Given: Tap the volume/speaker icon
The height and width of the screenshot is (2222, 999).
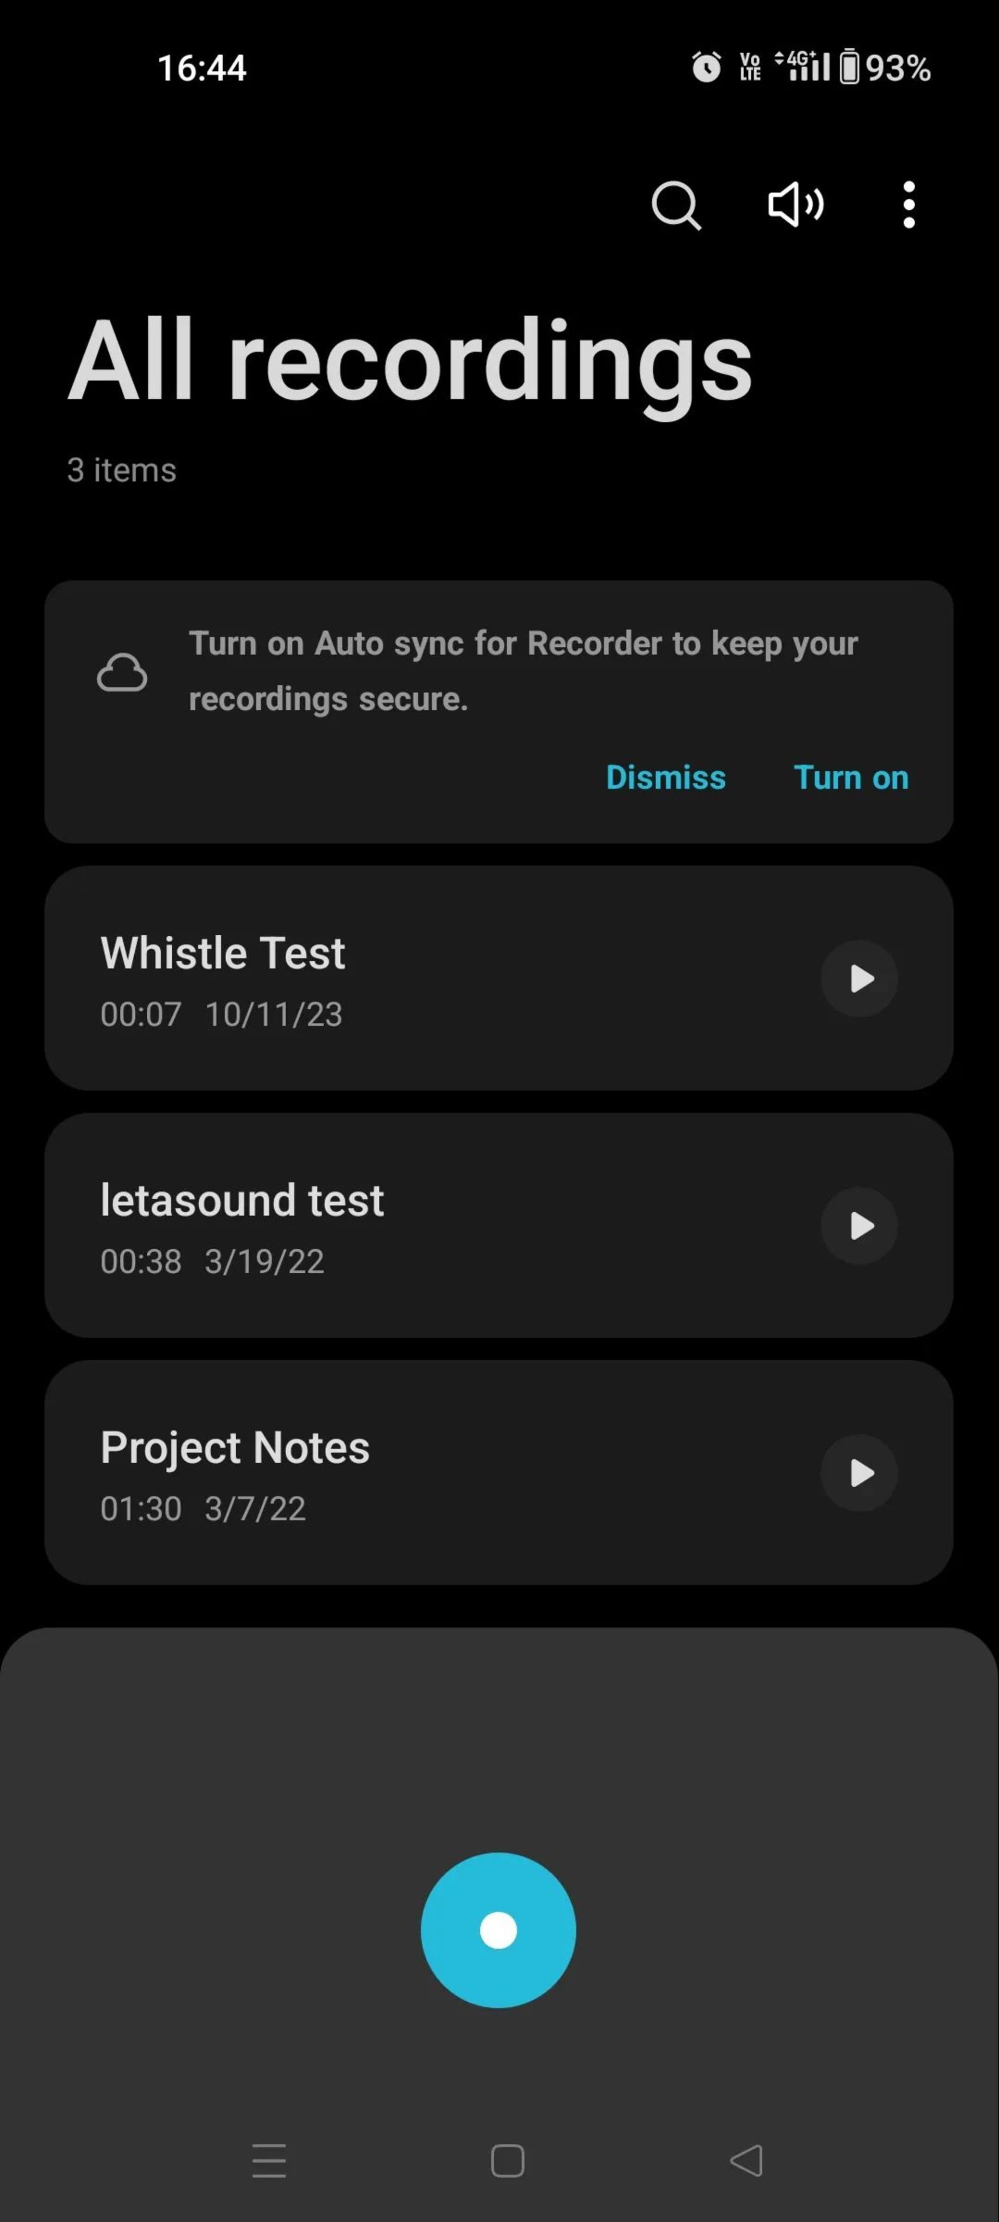Looking at the screenshot, I should pos(794,204).
